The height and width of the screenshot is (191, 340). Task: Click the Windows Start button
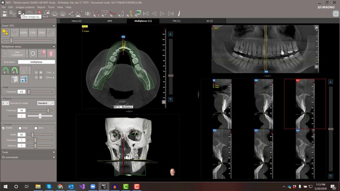(x=5, y=186)
